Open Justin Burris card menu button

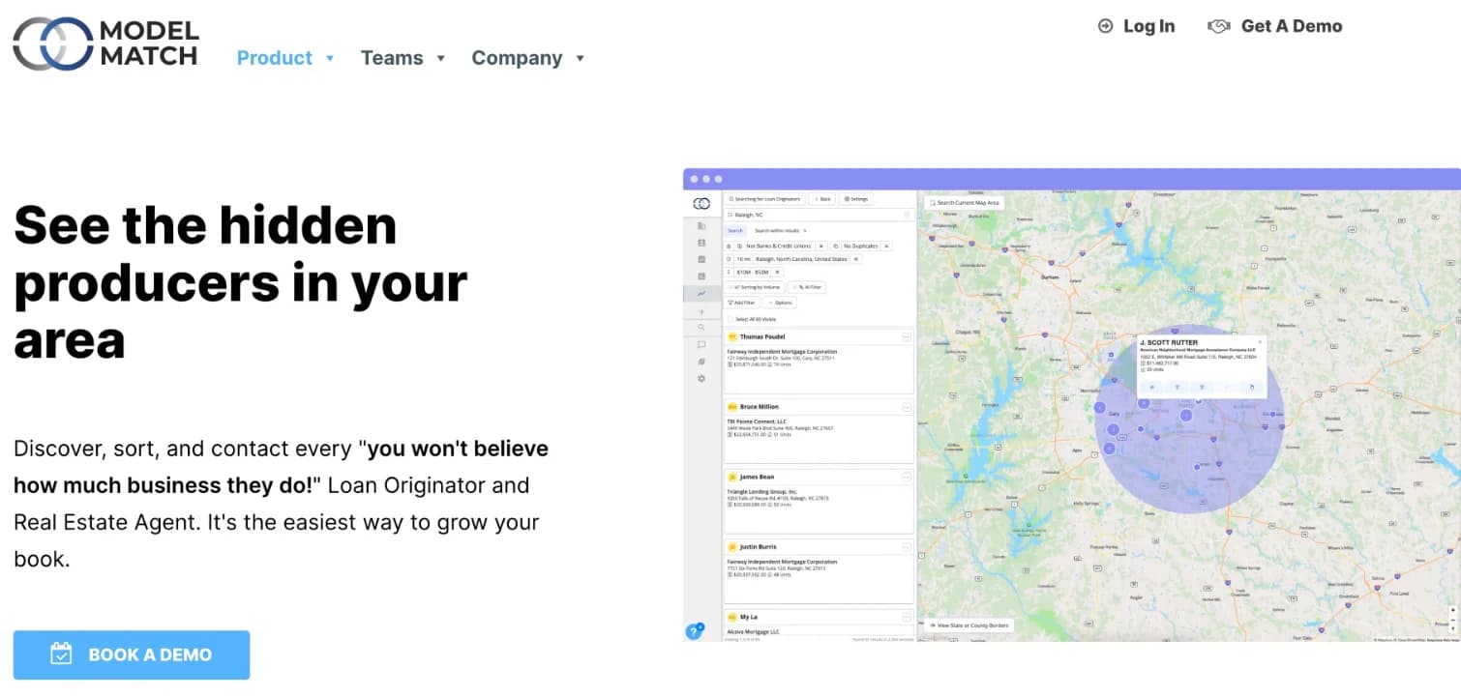907,547
